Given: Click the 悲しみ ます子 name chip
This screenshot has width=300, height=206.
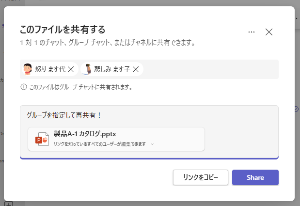Looking at the screenshot, I should click(112, 69).
